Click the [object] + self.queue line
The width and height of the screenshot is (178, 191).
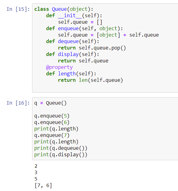[108, 35]
